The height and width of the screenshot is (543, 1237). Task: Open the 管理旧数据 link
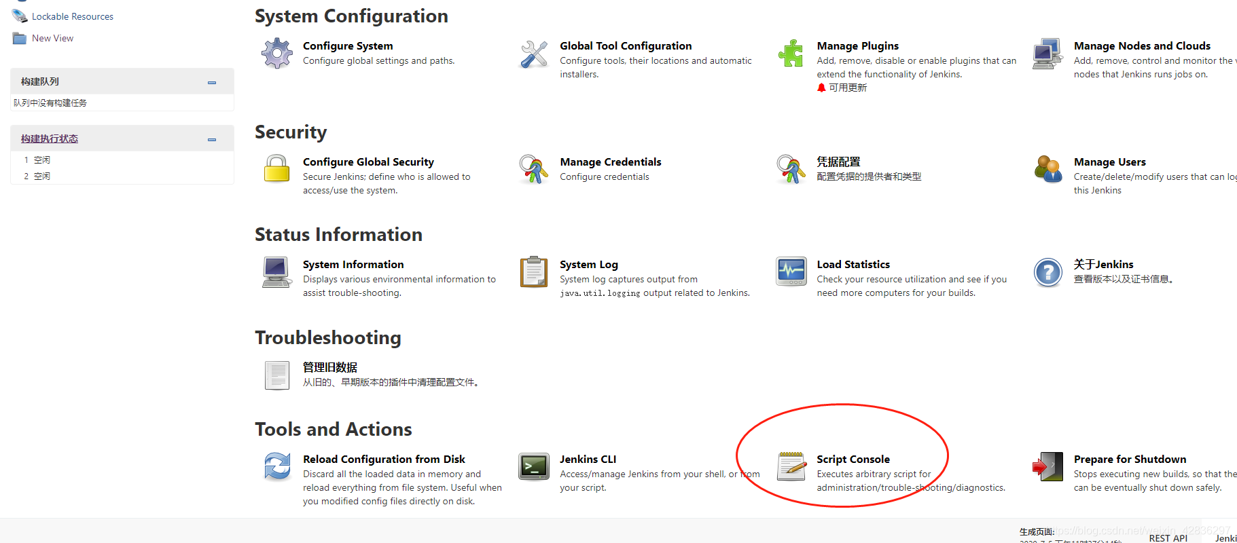click(x=330, y=367)
